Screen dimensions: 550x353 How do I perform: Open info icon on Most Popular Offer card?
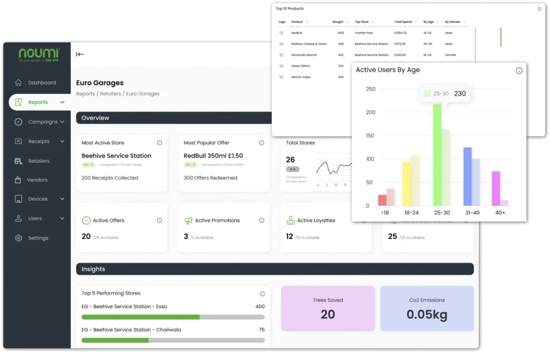(262, 143)
